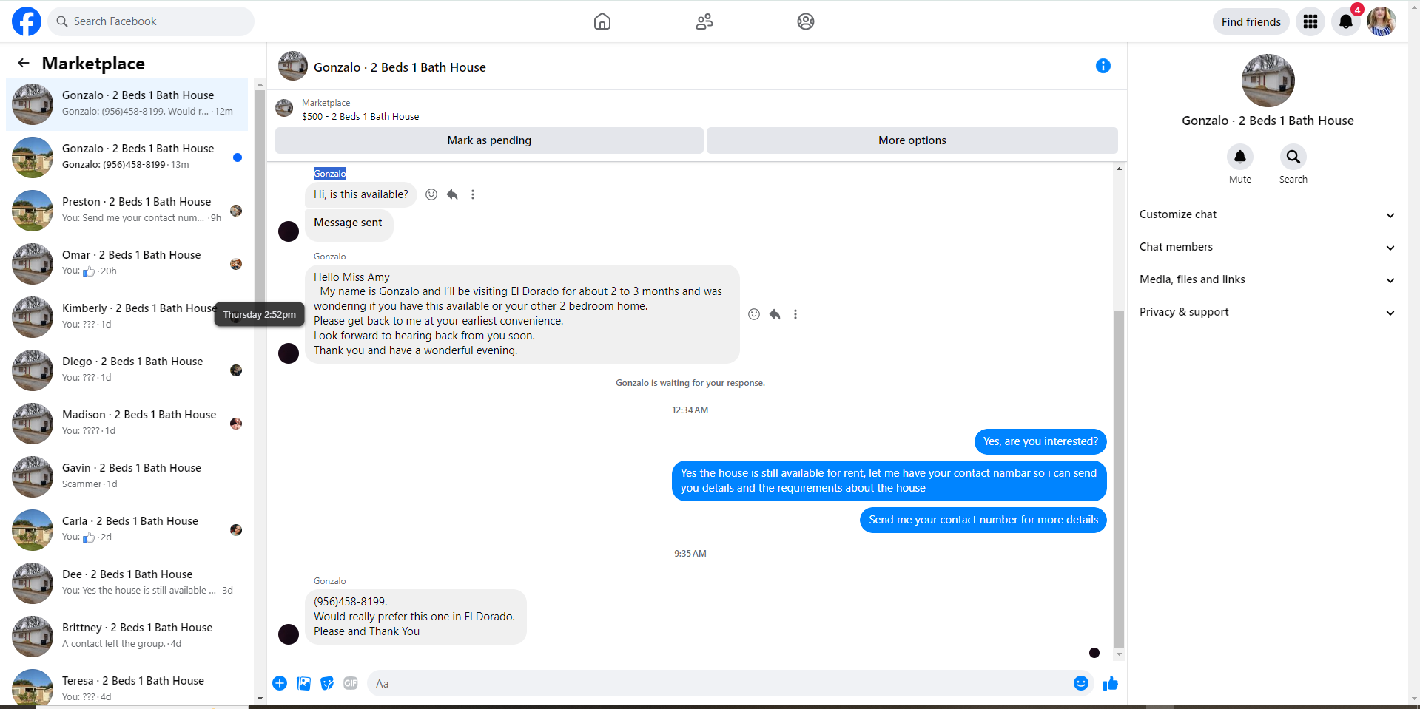Click the conversation title Gonzalo · 2 Beds 1 Bath House
This screenshot has width=1420, height=709.
click(400, 67)
